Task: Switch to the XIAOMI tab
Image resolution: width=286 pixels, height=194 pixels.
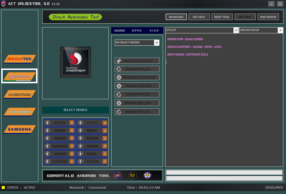Action: tap(120, 30)
